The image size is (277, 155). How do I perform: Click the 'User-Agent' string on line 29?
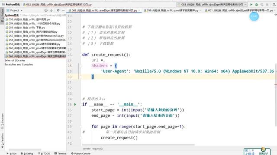coord(114,71)
